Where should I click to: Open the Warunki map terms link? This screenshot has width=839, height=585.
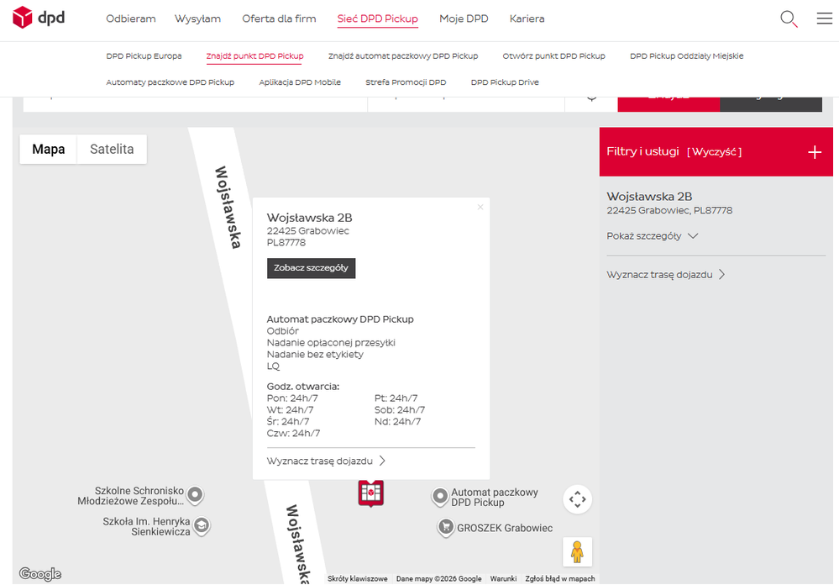pos(503,578)
